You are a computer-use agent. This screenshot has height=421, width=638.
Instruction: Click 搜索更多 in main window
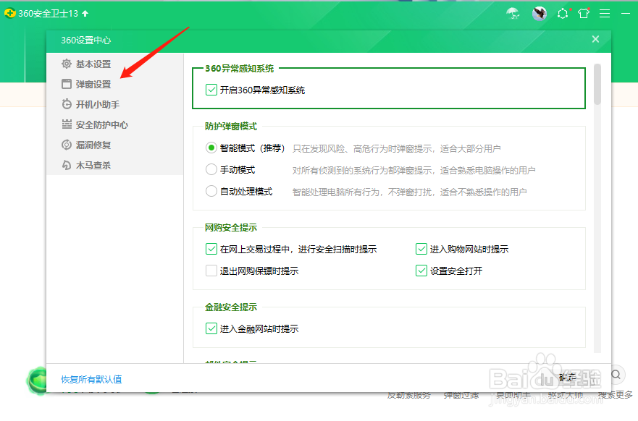pyautogui.click(x=616, y=394)
